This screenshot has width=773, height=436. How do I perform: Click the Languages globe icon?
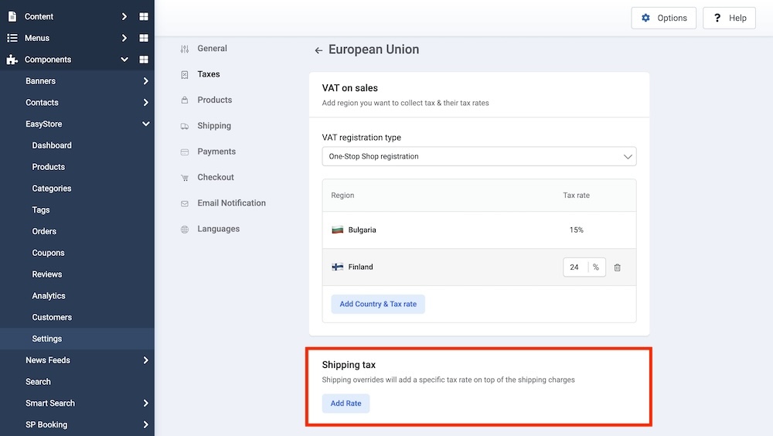pos(184,230)
